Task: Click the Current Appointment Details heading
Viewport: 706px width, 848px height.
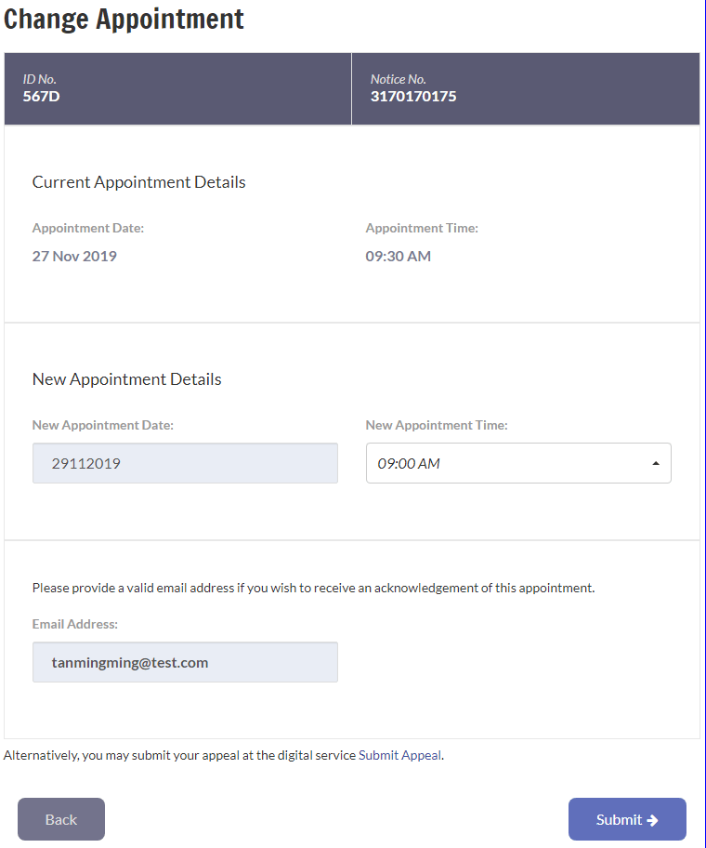Action: click(138, 181)
